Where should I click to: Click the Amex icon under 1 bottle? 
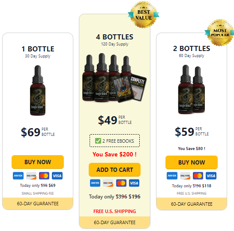click(18, 176)
